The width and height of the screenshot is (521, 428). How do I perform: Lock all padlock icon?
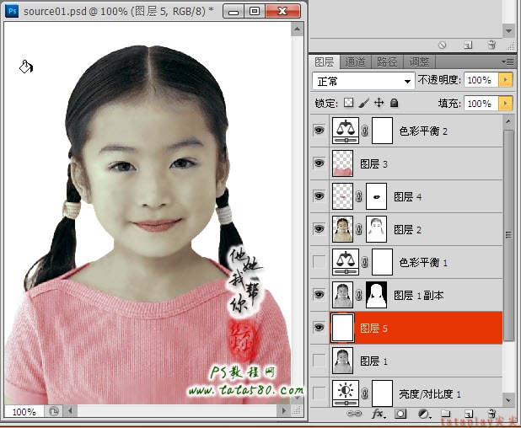pyautogui.click(x=394, y=103)
